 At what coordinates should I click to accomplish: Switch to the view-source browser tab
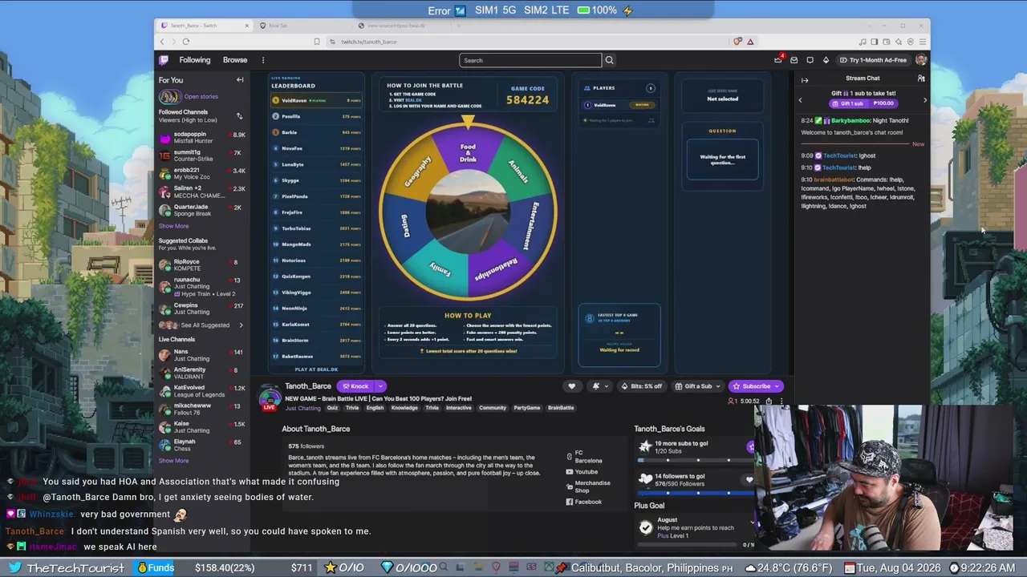pyautogui.click(x=401, y=26)
